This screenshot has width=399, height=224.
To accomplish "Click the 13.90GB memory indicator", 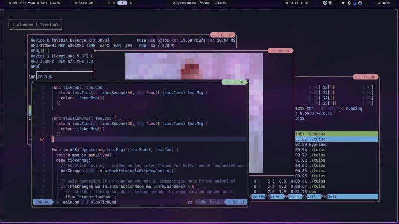I will (x=27, y=3).
